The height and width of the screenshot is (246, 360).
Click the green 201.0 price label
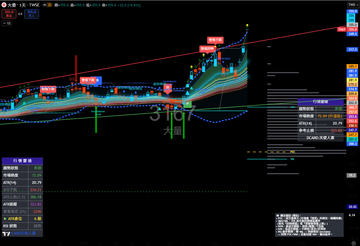point(352,139)
